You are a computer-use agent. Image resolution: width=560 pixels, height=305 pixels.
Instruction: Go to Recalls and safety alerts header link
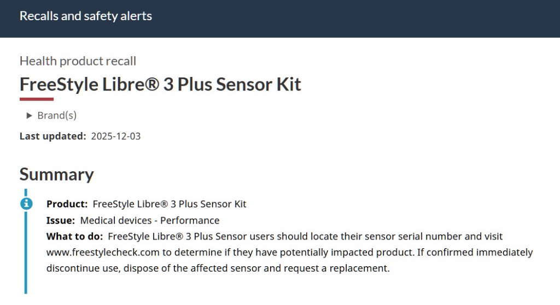[x=86, y=16]
